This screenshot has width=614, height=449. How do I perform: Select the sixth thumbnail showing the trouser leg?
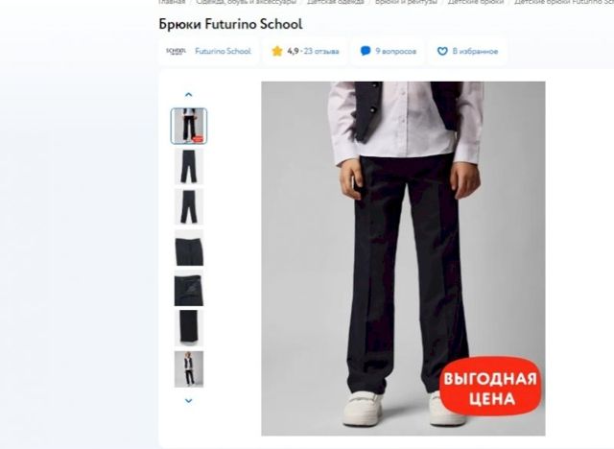[189, 328]
